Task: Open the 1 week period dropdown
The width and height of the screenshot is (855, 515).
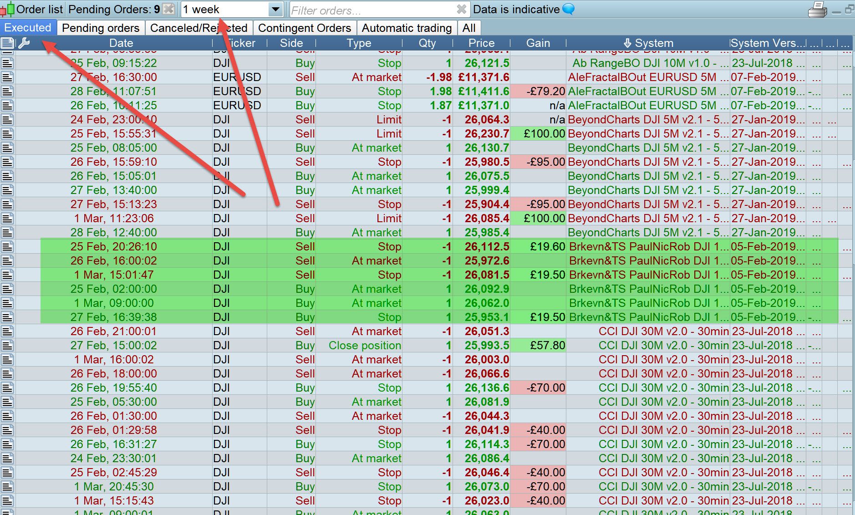Action: [232, 9]
